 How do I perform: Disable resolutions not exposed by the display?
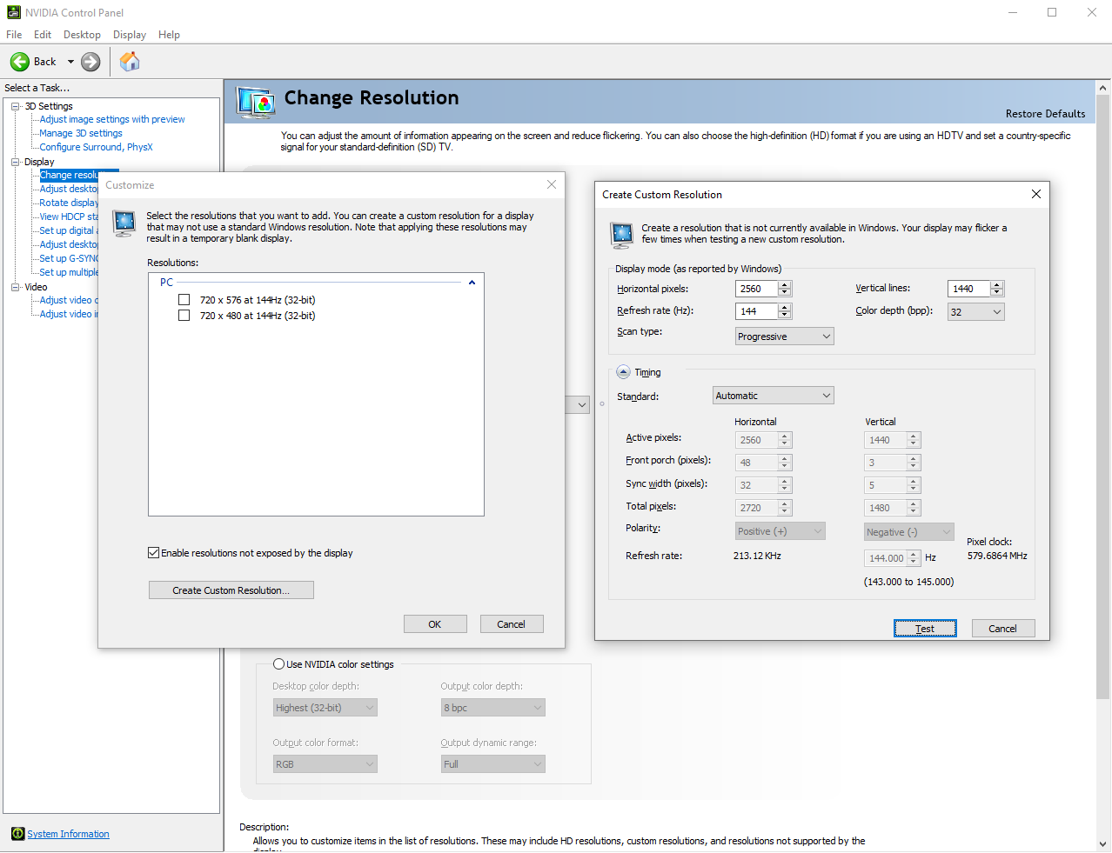coord(154,553)
